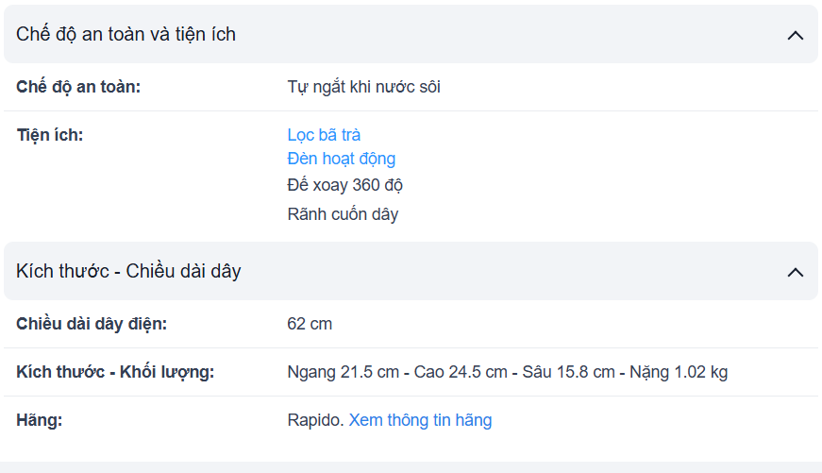Open the 'Lọc bã trà' link

click(324, 135)
